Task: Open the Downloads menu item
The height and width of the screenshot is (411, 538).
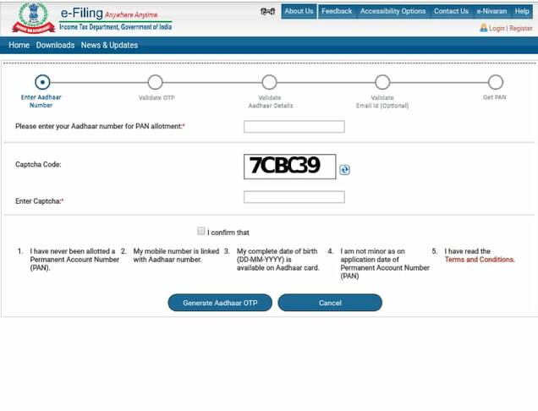Action: [x=55, y=45]
